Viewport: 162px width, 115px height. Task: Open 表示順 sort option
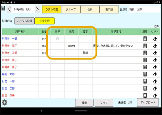click(x=109, y=10)
